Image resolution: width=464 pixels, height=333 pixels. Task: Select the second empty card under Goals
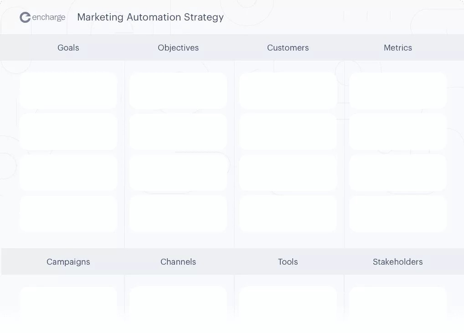click(68, 132)
